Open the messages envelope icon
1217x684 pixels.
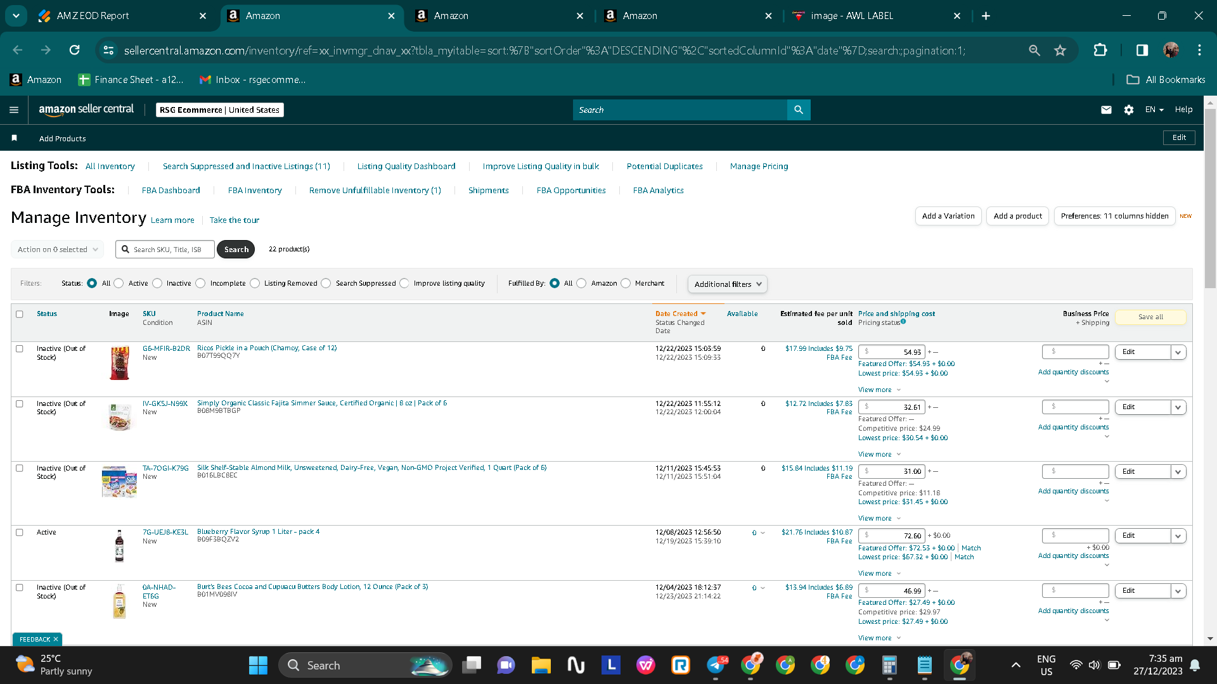1106,110
